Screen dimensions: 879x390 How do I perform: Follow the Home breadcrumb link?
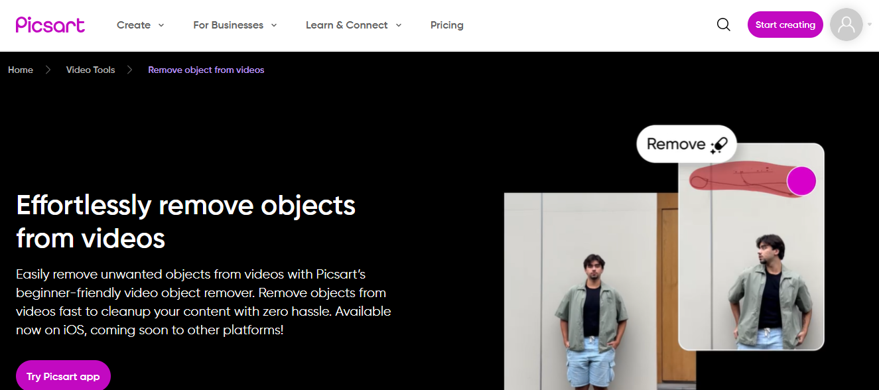coord(21,70)
